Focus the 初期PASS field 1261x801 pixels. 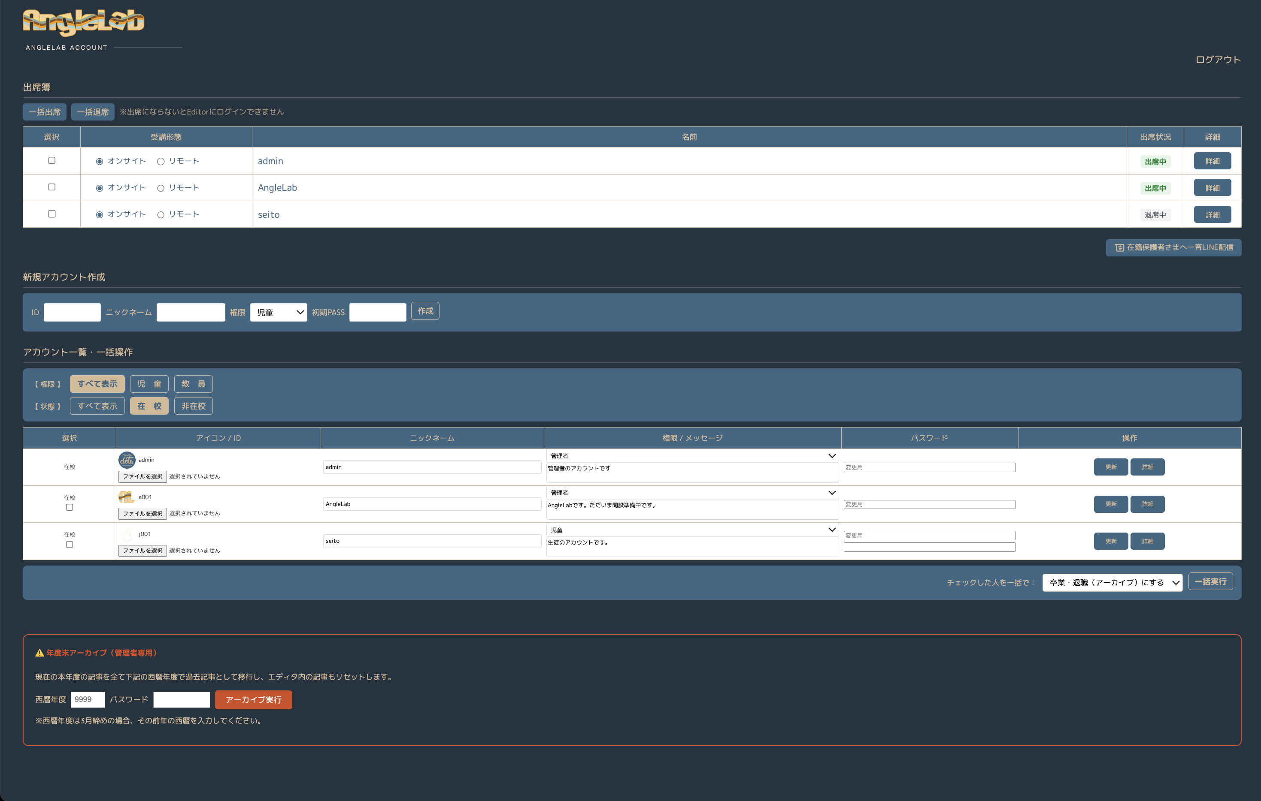pos(378,312)
